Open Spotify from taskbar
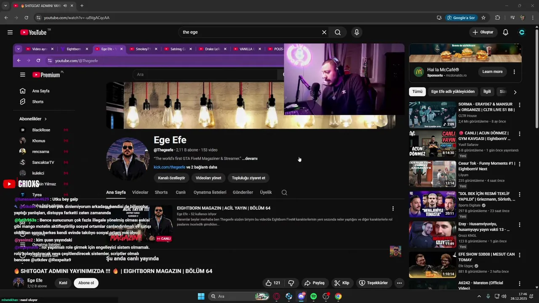Viewport: 539px width, 303px height. coord(313,296)
